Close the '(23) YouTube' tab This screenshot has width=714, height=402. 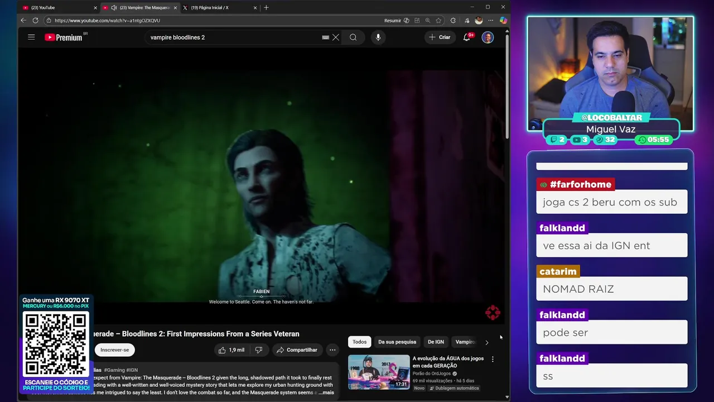click(x=95, y=8)
